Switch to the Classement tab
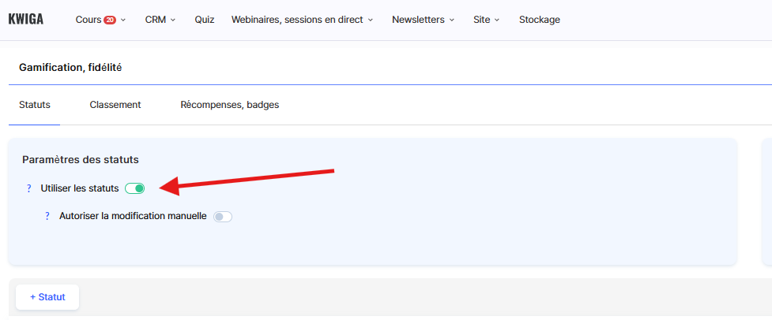This screenshot has height=320, width=772. click(x=115, y=105)
